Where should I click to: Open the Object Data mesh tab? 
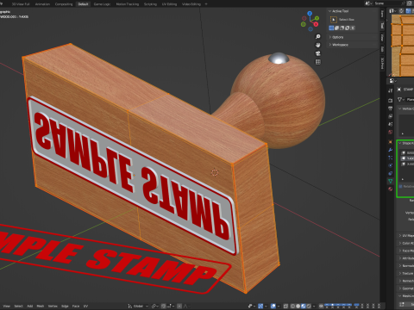coord(390,181)
